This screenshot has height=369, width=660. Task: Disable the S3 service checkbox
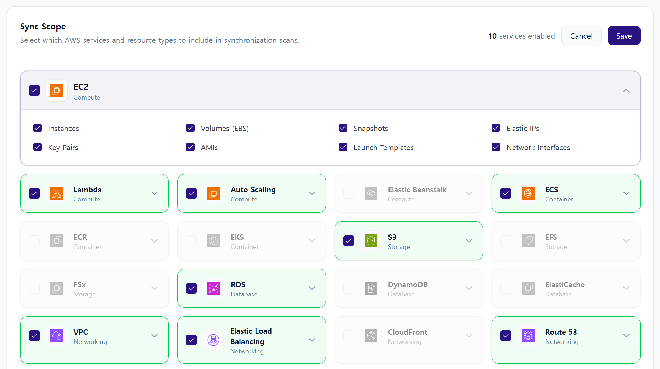coord(349,241)
